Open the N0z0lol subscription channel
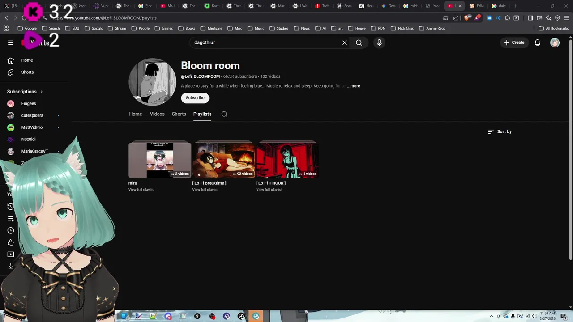 tap(28, 140)
